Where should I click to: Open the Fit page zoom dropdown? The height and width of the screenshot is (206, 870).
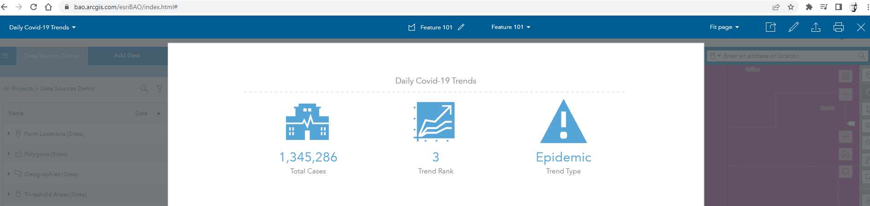[724, 27]
